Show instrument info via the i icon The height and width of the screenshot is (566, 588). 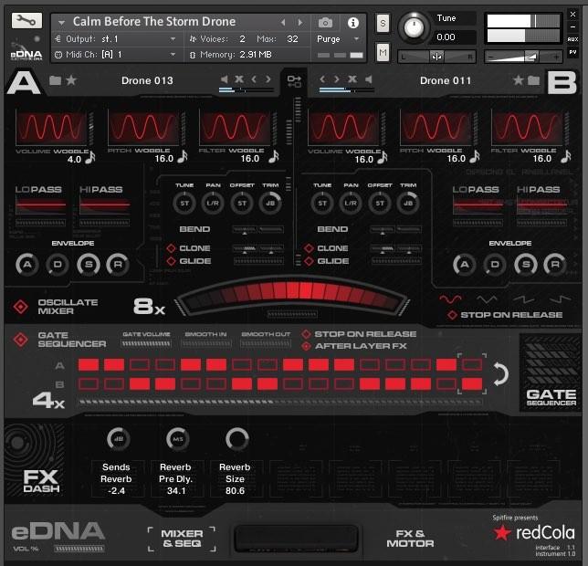pyautogui.click(x=352, y=23)
